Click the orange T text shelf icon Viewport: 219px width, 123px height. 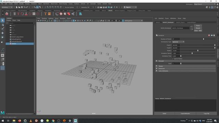(x=46, y=14)
